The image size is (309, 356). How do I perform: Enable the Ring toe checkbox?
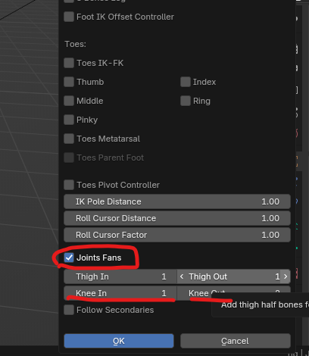pos(186,101)
